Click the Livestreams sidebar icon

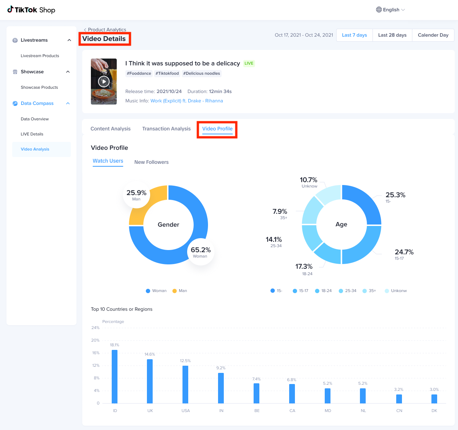15,40
